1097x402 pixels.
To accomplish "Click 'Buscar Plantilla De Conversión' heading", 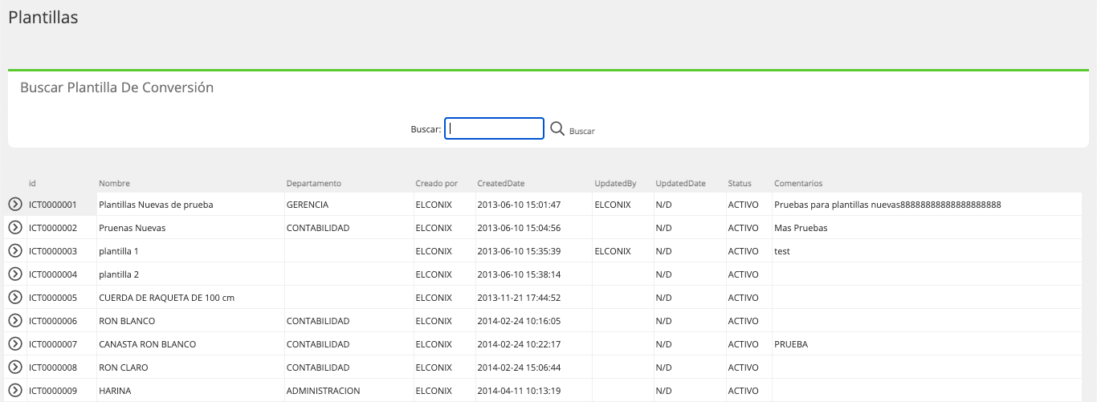I will point(116,87).
